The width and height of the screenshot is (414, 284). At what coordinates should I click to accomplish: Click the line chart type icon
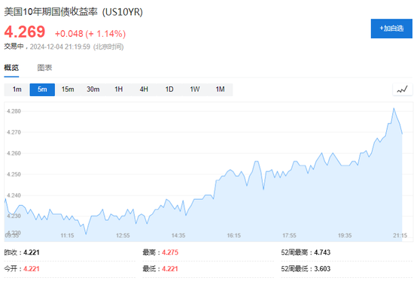[x=403, y=89]
